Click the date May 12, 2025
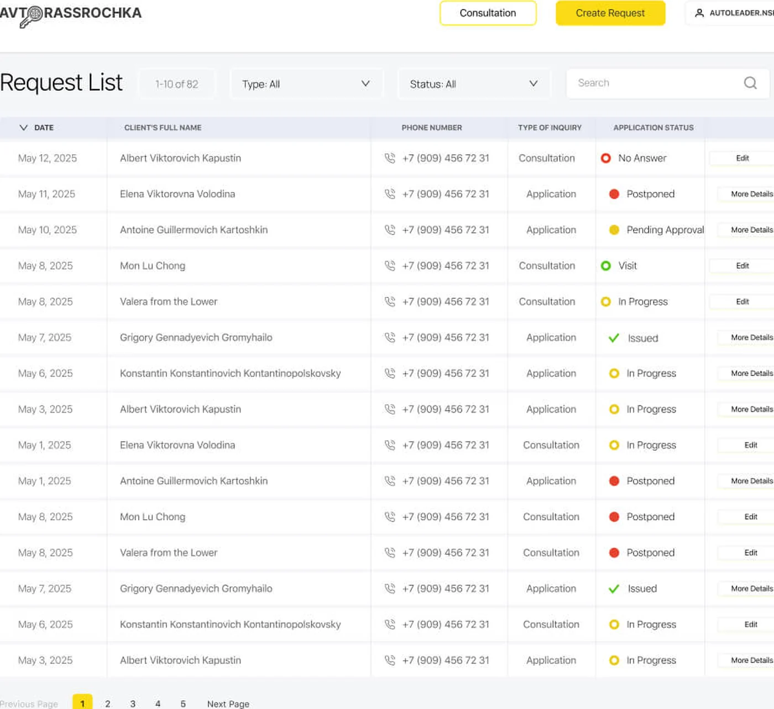 tap(48, 158)
